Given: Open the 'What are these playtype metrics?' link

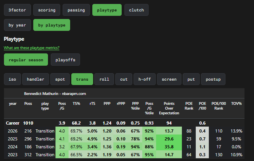Looking at the screenshot, I should pyautogui.click(x=32, y=48).
